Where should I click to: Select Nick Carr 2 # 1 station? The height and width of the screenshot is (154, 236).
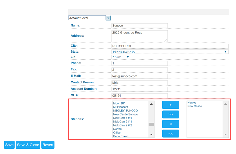(123, 122)
